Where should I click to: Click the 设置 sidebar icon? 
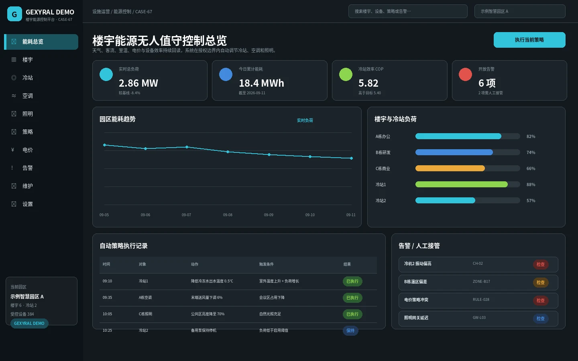tap(14, 204)
